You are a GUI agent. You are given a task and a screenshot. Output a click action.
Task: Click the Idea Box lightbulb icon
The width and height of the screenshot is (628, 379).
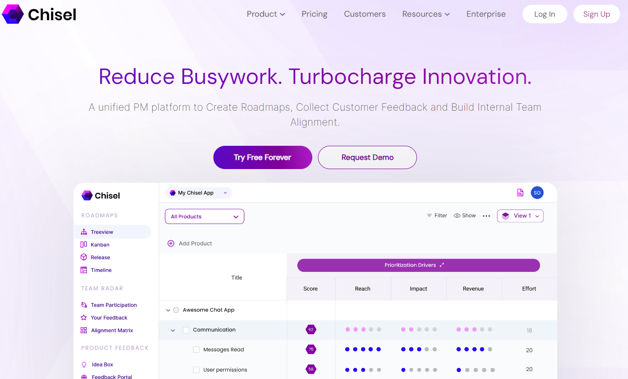[x=84, y=365]
